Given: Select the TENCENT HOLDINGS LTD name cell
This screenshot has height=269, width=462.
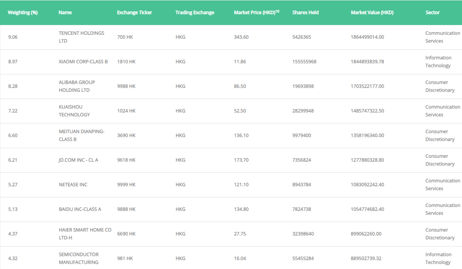Looking at the screenshot, I should point(81,37).
